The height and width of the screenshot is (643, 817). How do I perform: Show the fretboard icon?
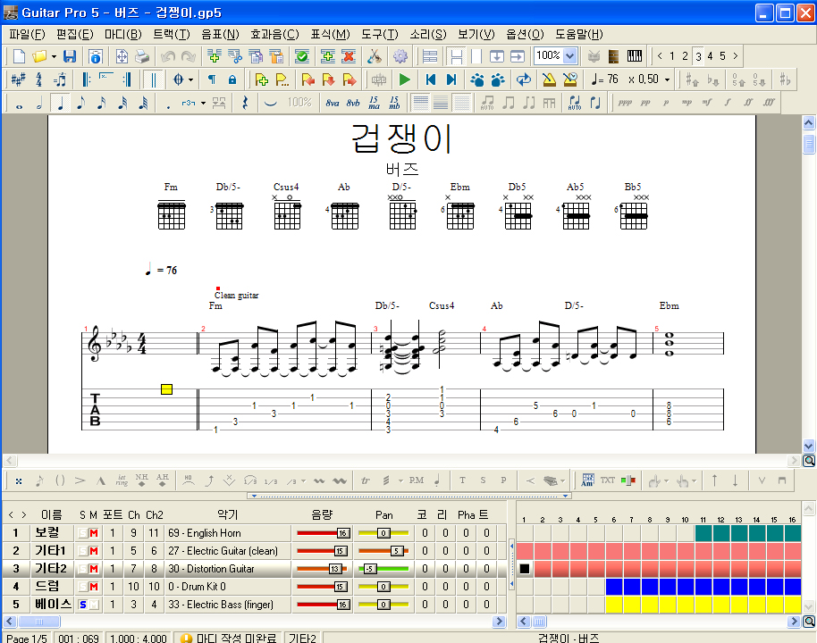(614, 56)
